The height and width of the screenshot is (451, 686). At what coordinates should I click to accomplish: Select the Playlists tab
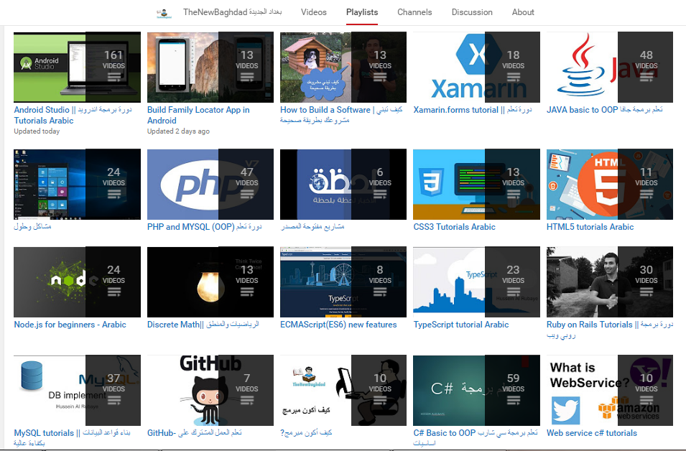point(362,12)
